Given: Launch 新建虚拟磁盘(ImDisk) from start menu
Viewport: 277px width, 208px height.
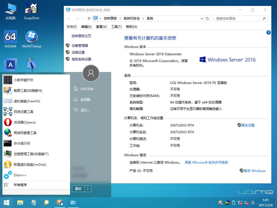Looking at the screenshot, I should [36, 164].
